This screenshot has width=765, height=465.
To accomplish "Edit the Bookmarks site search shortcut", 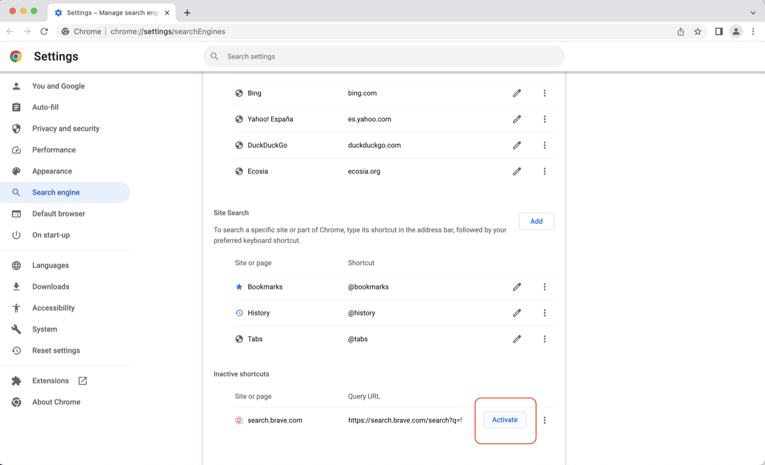I will [x=516, y=287].
